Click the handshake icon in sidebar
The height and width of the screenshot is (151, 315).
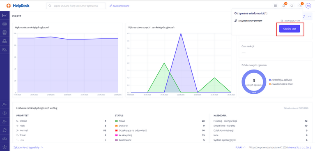(x=5, y=139)
